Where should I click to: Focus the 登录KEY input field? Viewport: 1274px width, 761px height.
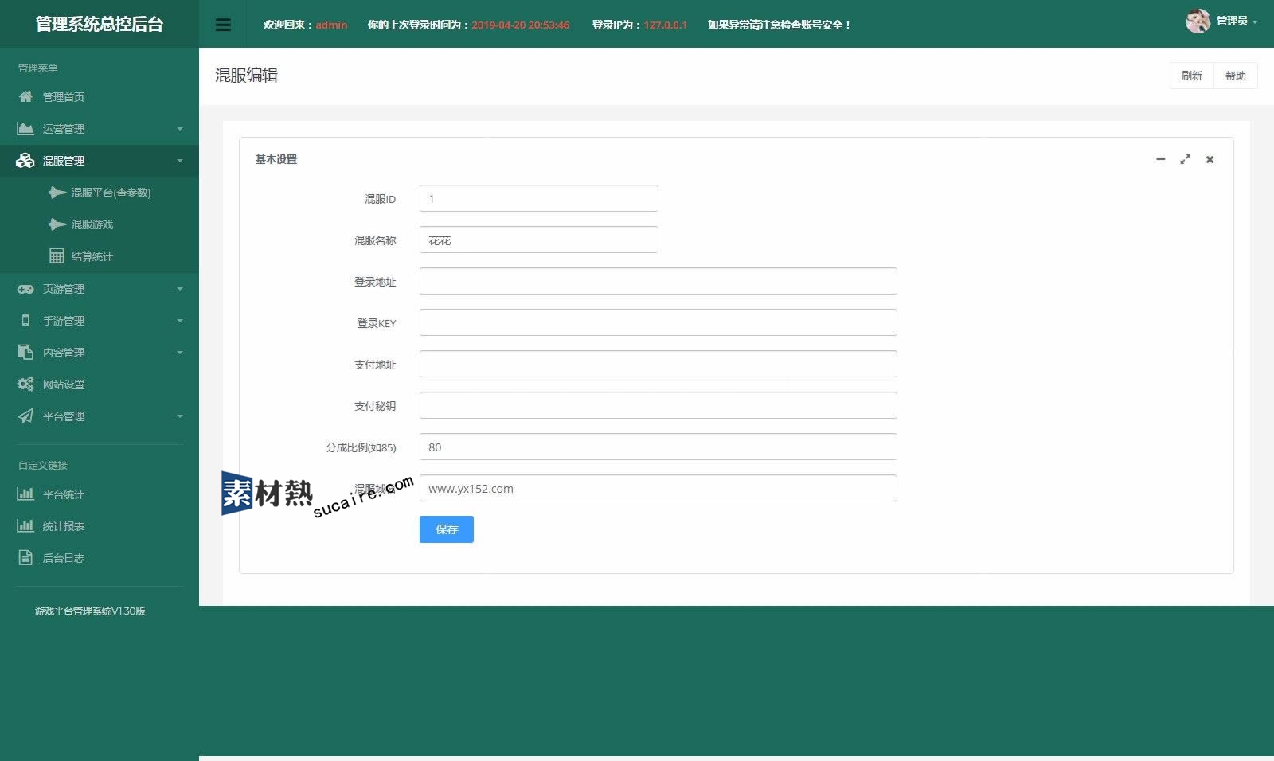658,322
